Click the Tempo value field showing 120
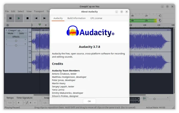This screenshot has width=179, height=113. [x=10, y=103]
